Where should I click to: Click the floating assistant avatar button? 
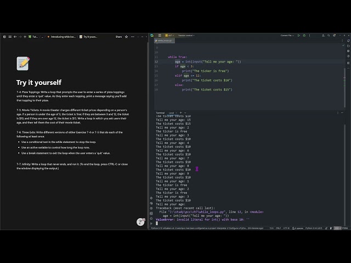(x=140, y=222)
